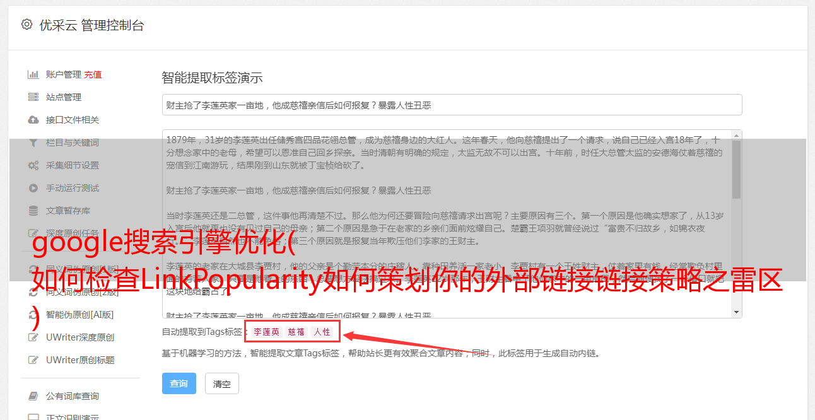Click the play circle icon for 手动运行测试
The width and height of the screenshot is (815, 420).
point(33,188)
